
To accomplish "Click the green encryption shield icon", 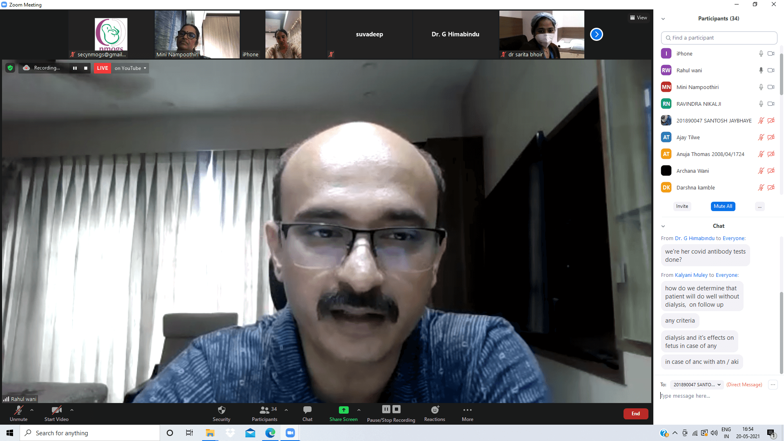I will pos(10,68).
